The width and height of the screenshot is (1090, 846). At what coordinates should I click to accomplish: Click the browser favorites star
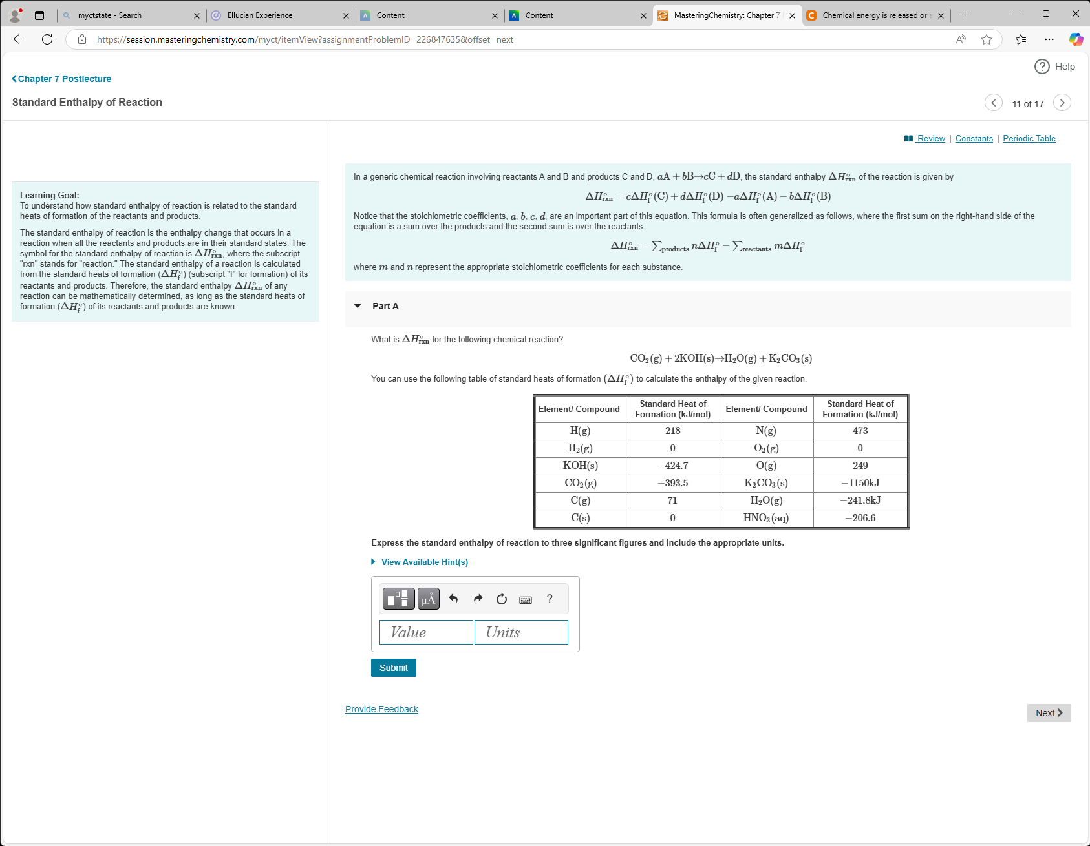[987, 39]
